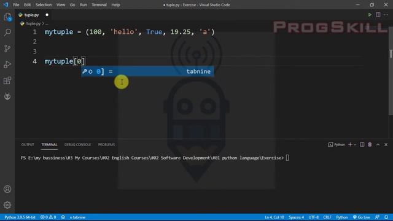The width and height of the screenshot is (393, 221).
Task: Change indentation via Spaces: 4
Action: (x=296, y=217)
